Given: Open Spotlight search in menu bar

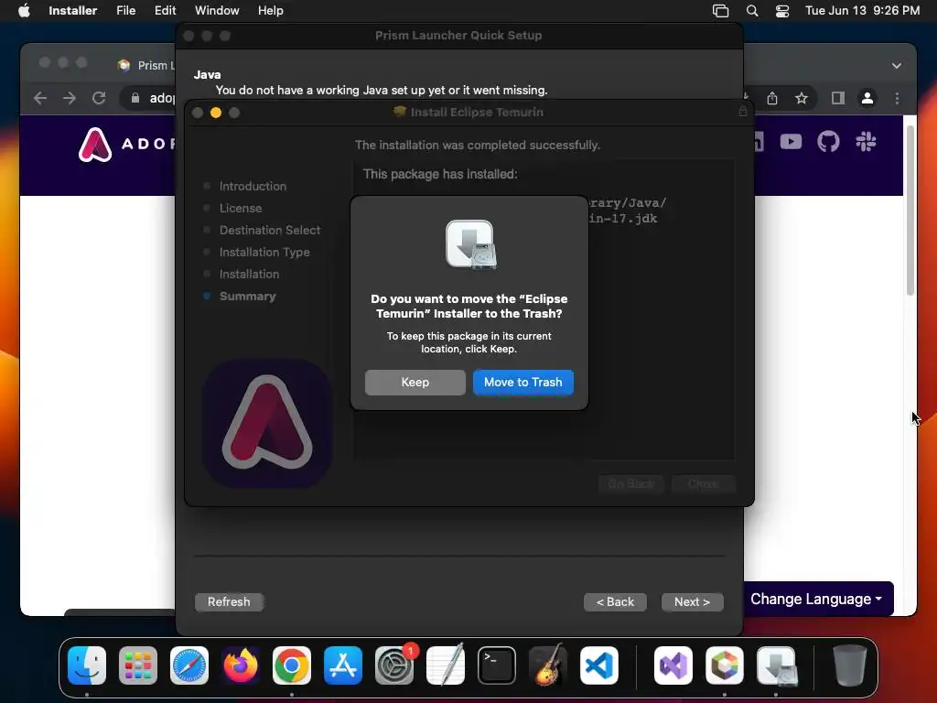Looking at the screenshot, I should (752, 11).
